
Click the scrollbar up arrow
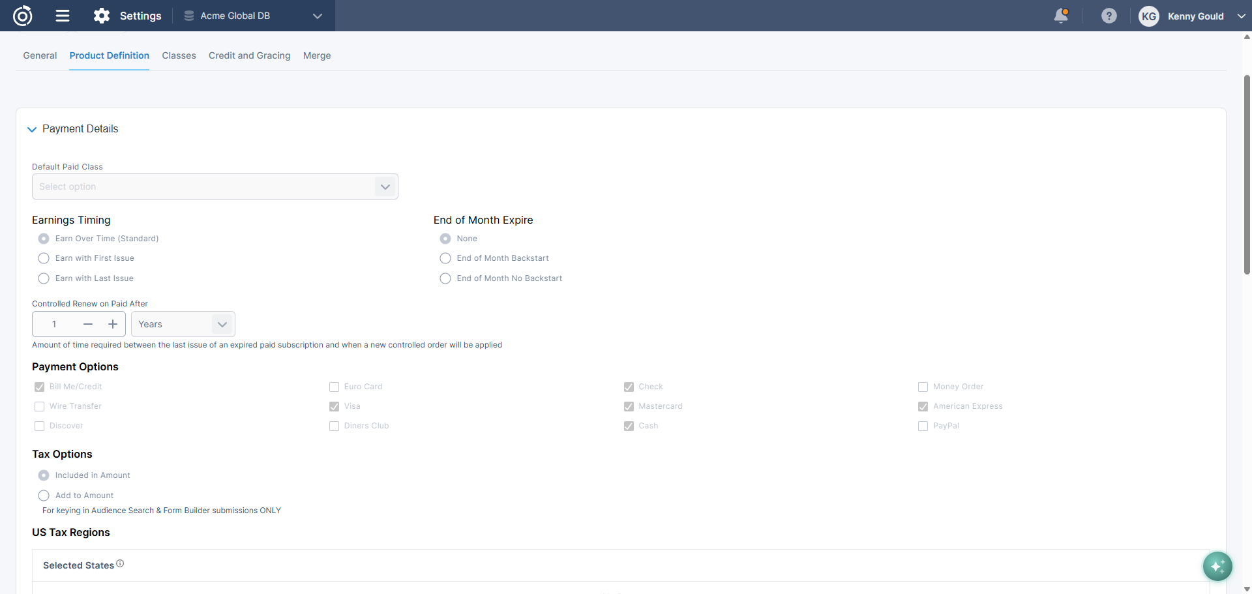click(x=1247, y=37)
